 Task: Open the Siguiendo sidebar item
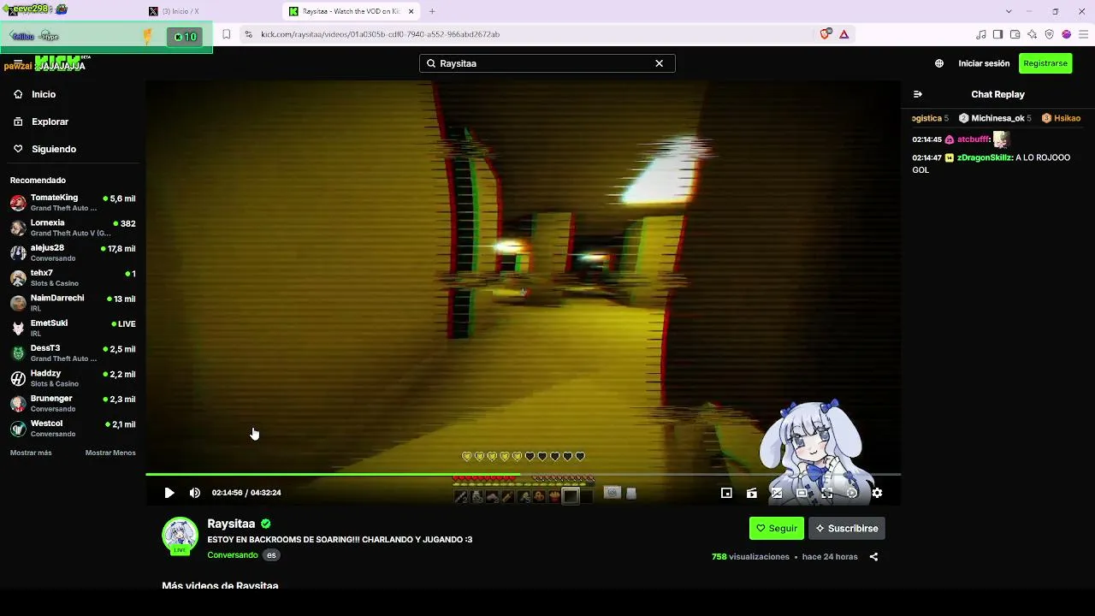pos(73,149)
